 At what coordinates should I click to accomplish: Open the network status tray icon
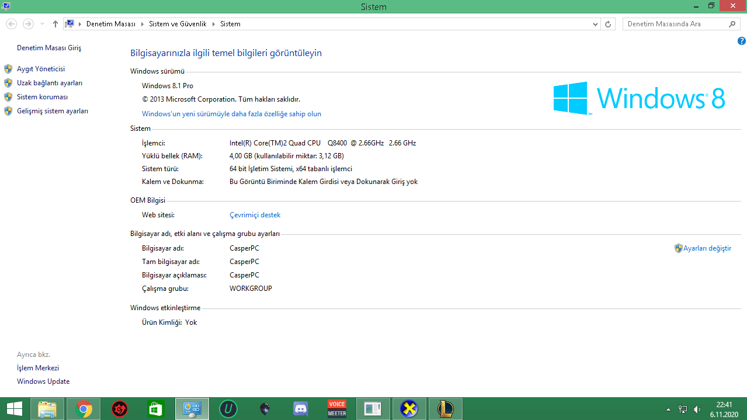[683, 409]
